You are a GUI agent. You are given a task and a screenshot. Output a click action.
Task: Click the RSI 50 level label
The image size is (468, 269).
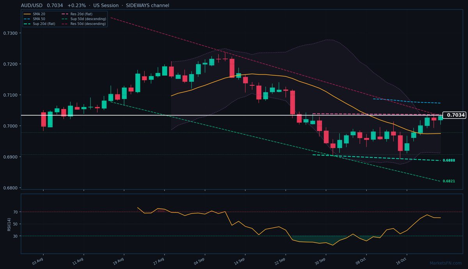coord(16,224)
